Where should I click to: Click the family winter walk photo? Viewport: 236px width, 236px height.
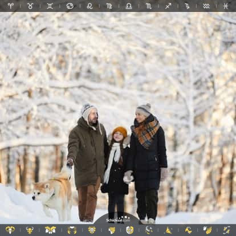(118, 118)
